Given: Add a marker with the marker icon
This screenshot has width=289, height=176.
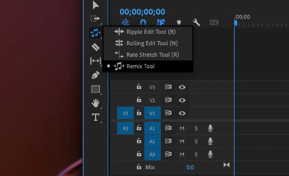Looking at the screenshot, I should 179,23.
